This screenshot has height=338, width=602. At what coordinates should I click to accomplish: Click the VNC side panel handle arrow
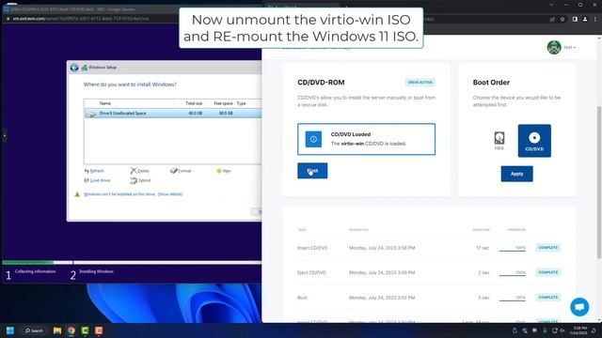click(x=4, y=135)
